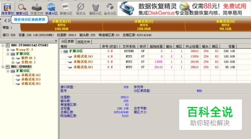Screen dimensions: 251x139
Task: Collapse 扩展分区 under HD1 in tree
Action: click(x=8, y=71)
